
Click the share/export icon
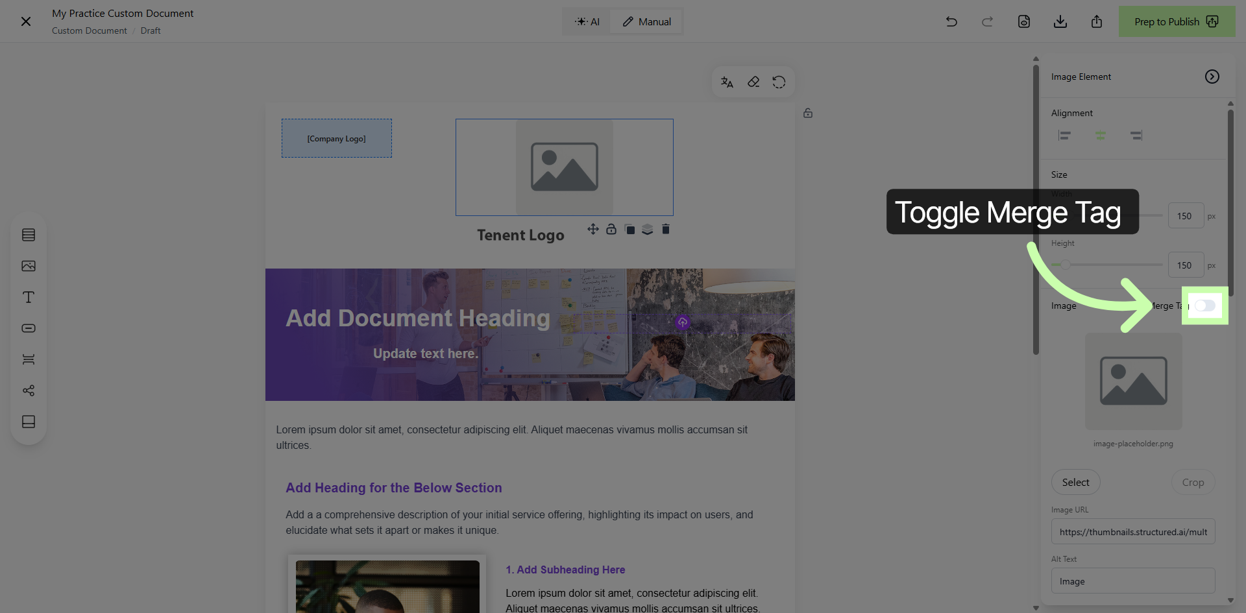pyautogui.click(x=1097, y=21)
